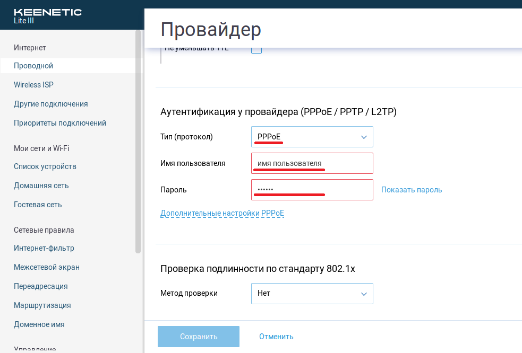Screen dimensions: 522x353
Task: Click the Аутентификация у провайдера heading
Action: [x=278, y=112]
